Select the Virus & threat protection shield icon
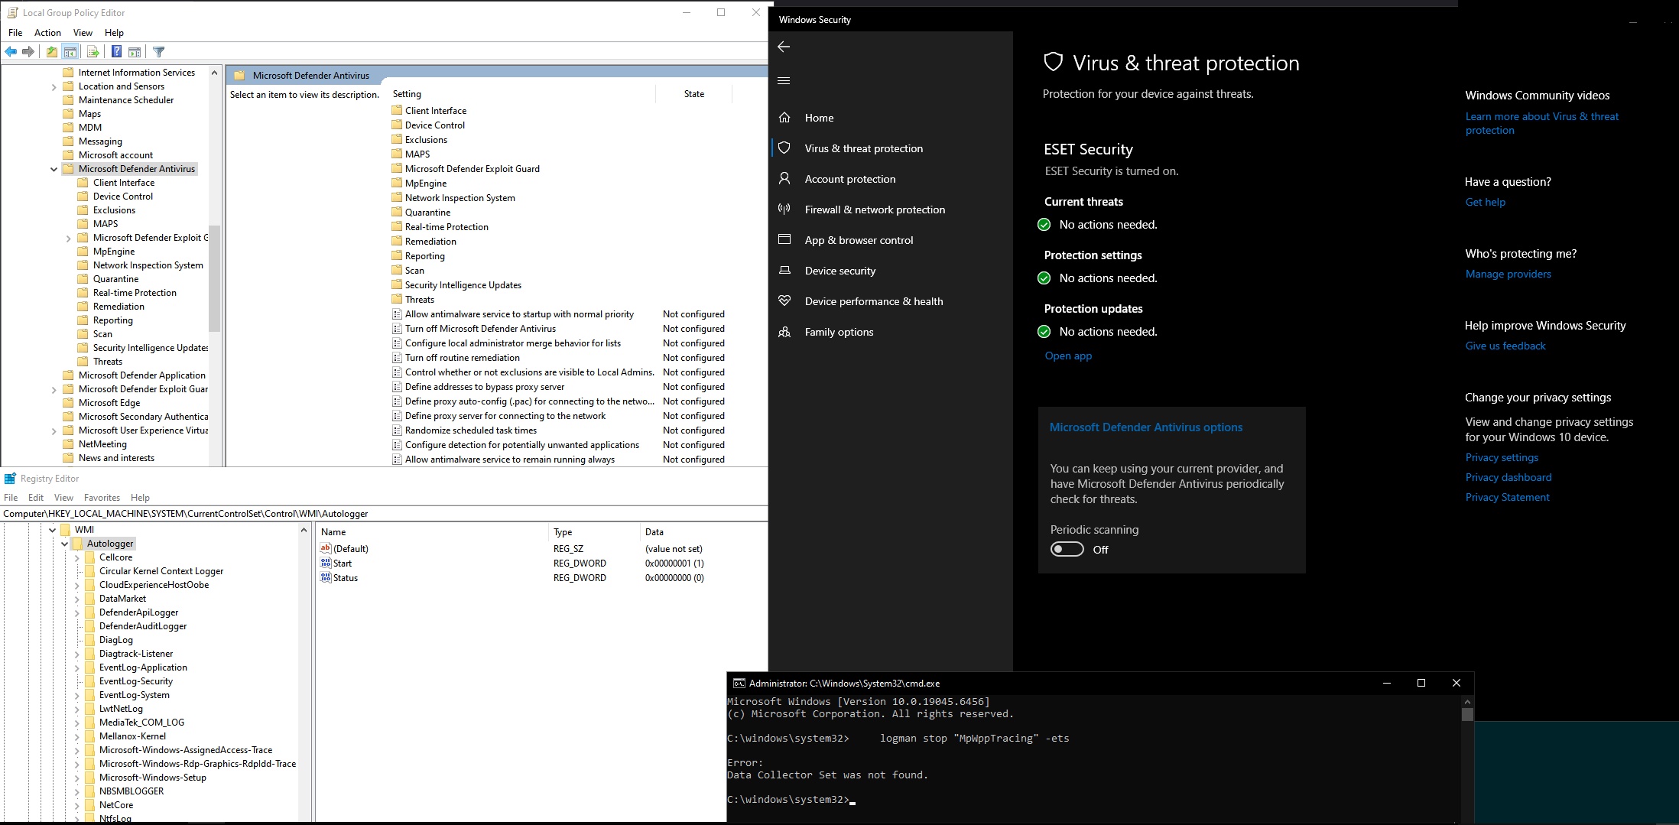Image resolution: width=1679 pixels, height=825 pixels. pyautogui.click(x=784, y=148)
